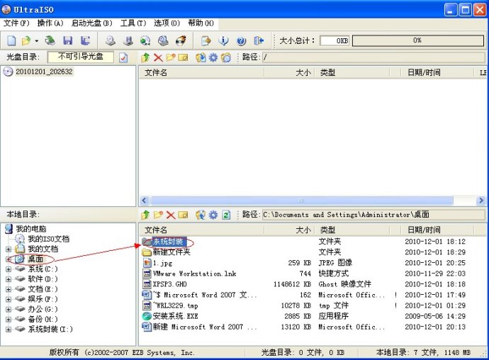The image size is (489, 360).
Task: Expand the 办公(G:) drive node
Action: pyautogui.click(x=9, y=309)
